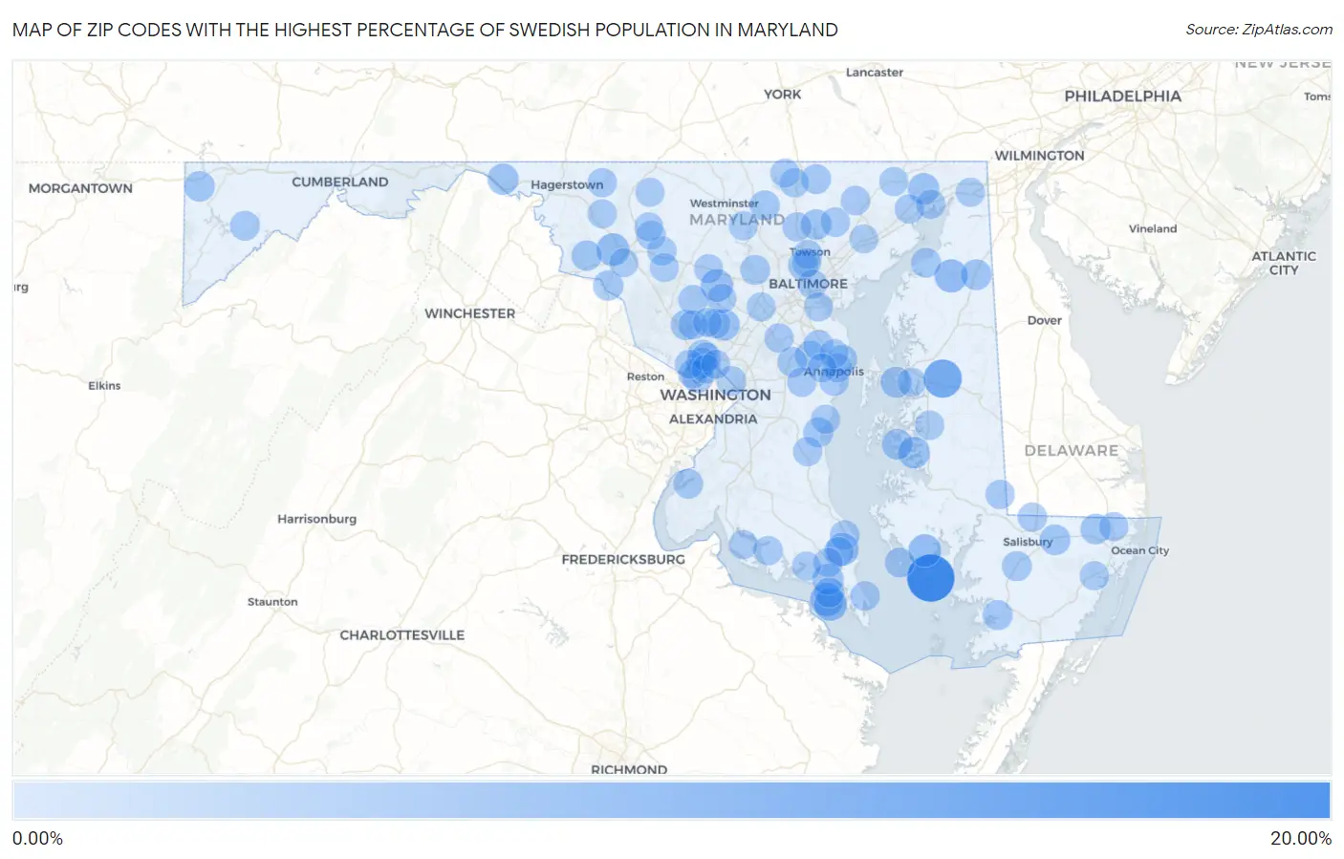
Task: Click the Vineland map label
Action: (x=1153, y=228)
